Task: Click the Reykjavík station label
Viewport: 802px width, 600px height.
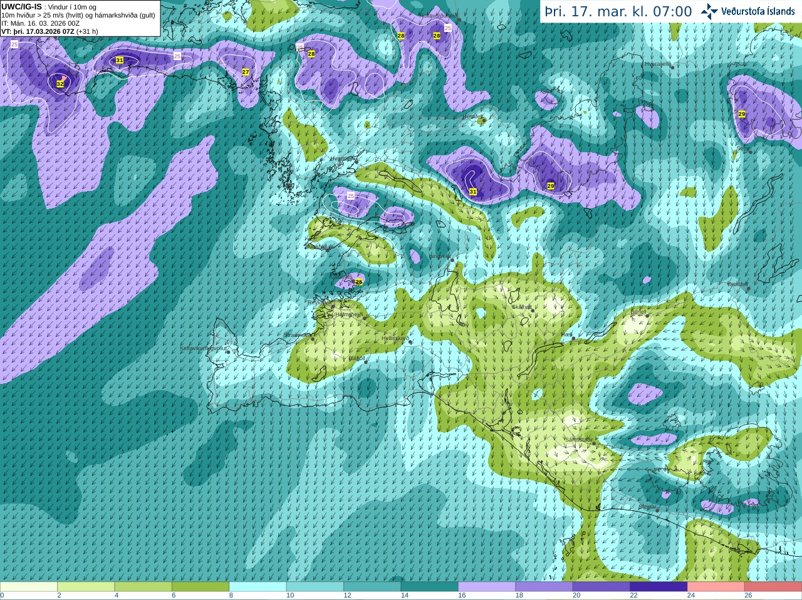Action: 320,303
